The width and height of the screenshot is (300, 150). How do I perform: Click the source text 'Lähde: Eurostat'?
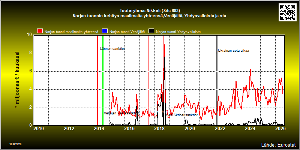tap(279, 144)
